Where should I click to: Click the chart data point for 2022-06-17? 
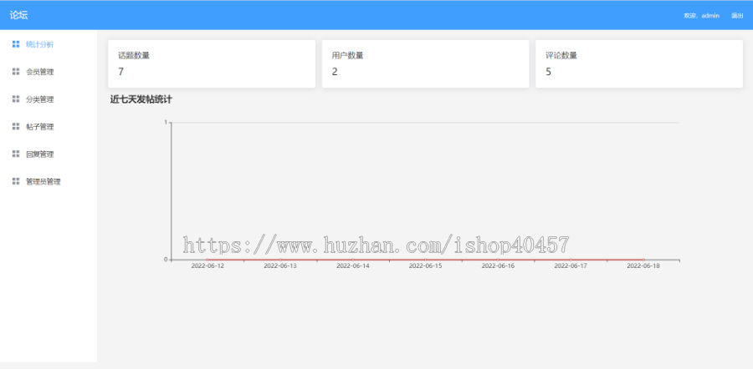(571, 260)
